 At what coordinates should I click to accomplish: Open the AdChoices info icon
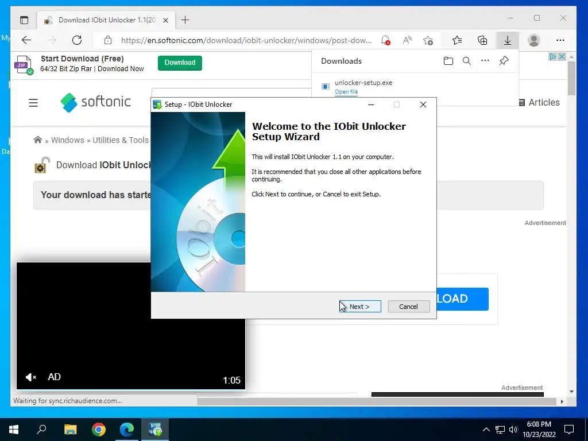point(552,57)
